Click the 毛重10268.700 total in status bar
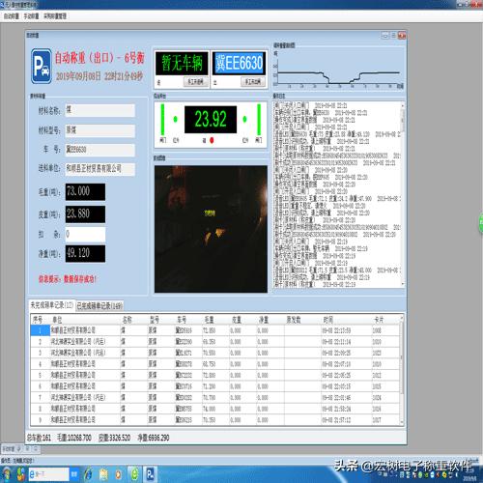The height and width of the screenshot is (483, 483). (x=74, y=438)
